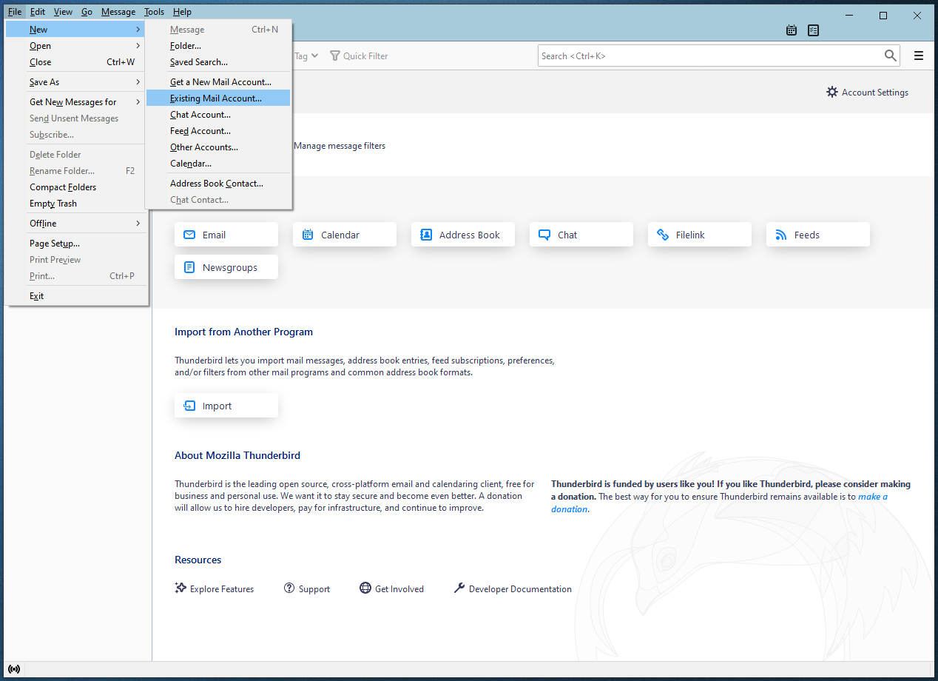Click the Filelink setup button
The width and height of the screenshot is (938, 681).
pyautogui.click(x=699, y=235)
